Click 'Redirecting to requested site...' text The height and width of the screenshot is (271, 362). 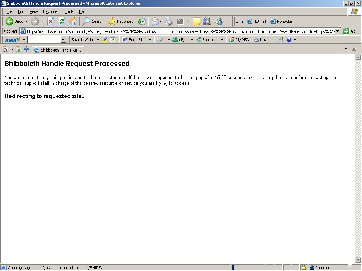click(x=45, y=96)
